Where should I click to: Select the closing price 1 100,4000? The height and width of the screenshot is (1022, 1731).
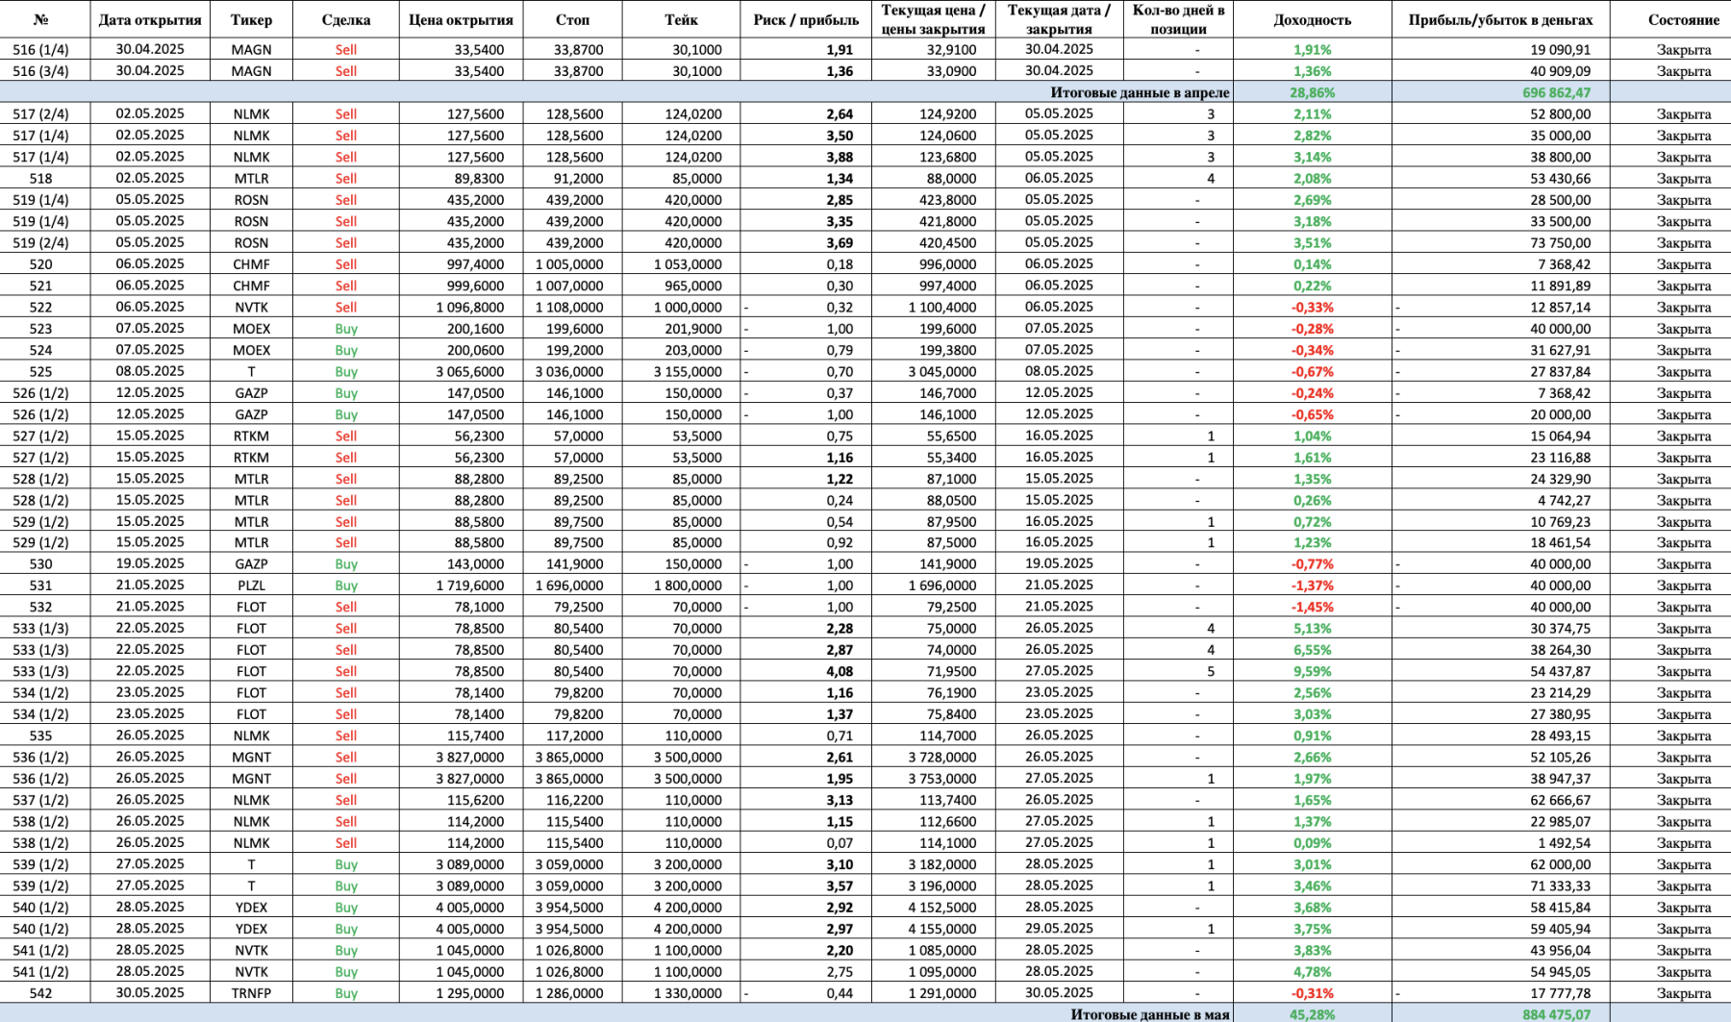coord(933,307)
